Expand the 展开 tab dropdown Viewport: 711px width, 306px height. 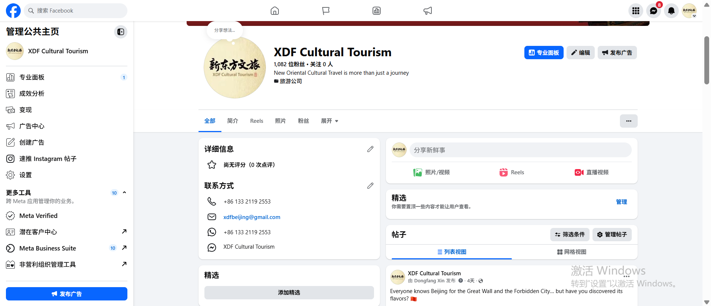pyautogui.click(x=330, y=121)
